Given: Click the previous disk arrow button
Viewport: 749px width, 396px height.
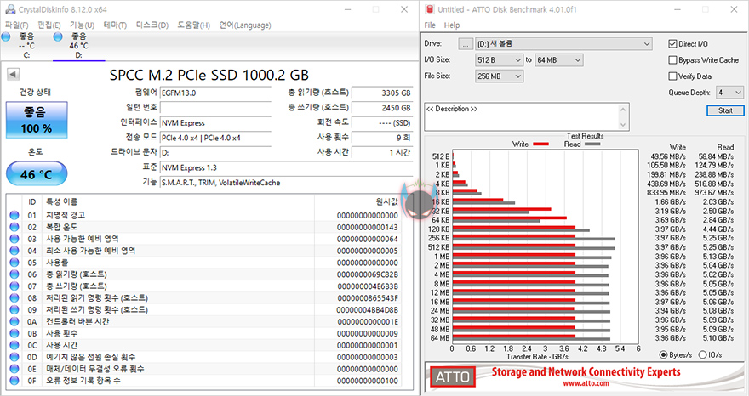Looking at the screenshot, I should pos(13,75).
